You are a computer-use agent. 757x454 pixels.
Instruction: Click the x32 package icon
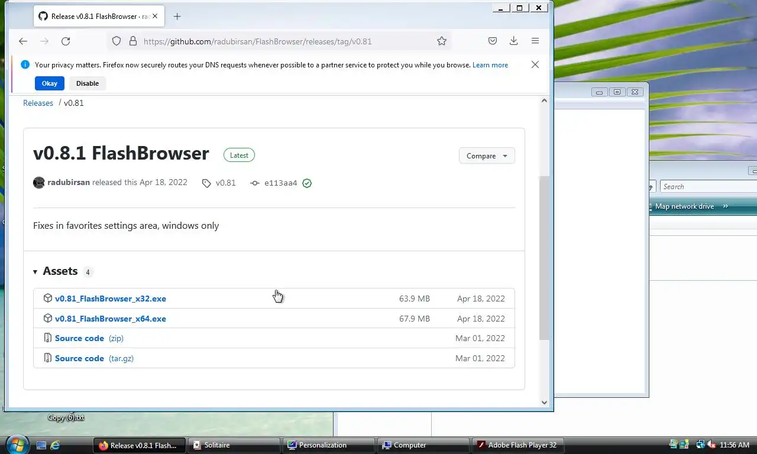coord(48,298)
